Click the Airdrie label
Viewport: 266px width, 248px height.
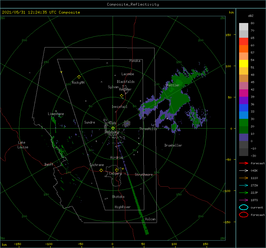pos(116,157)
